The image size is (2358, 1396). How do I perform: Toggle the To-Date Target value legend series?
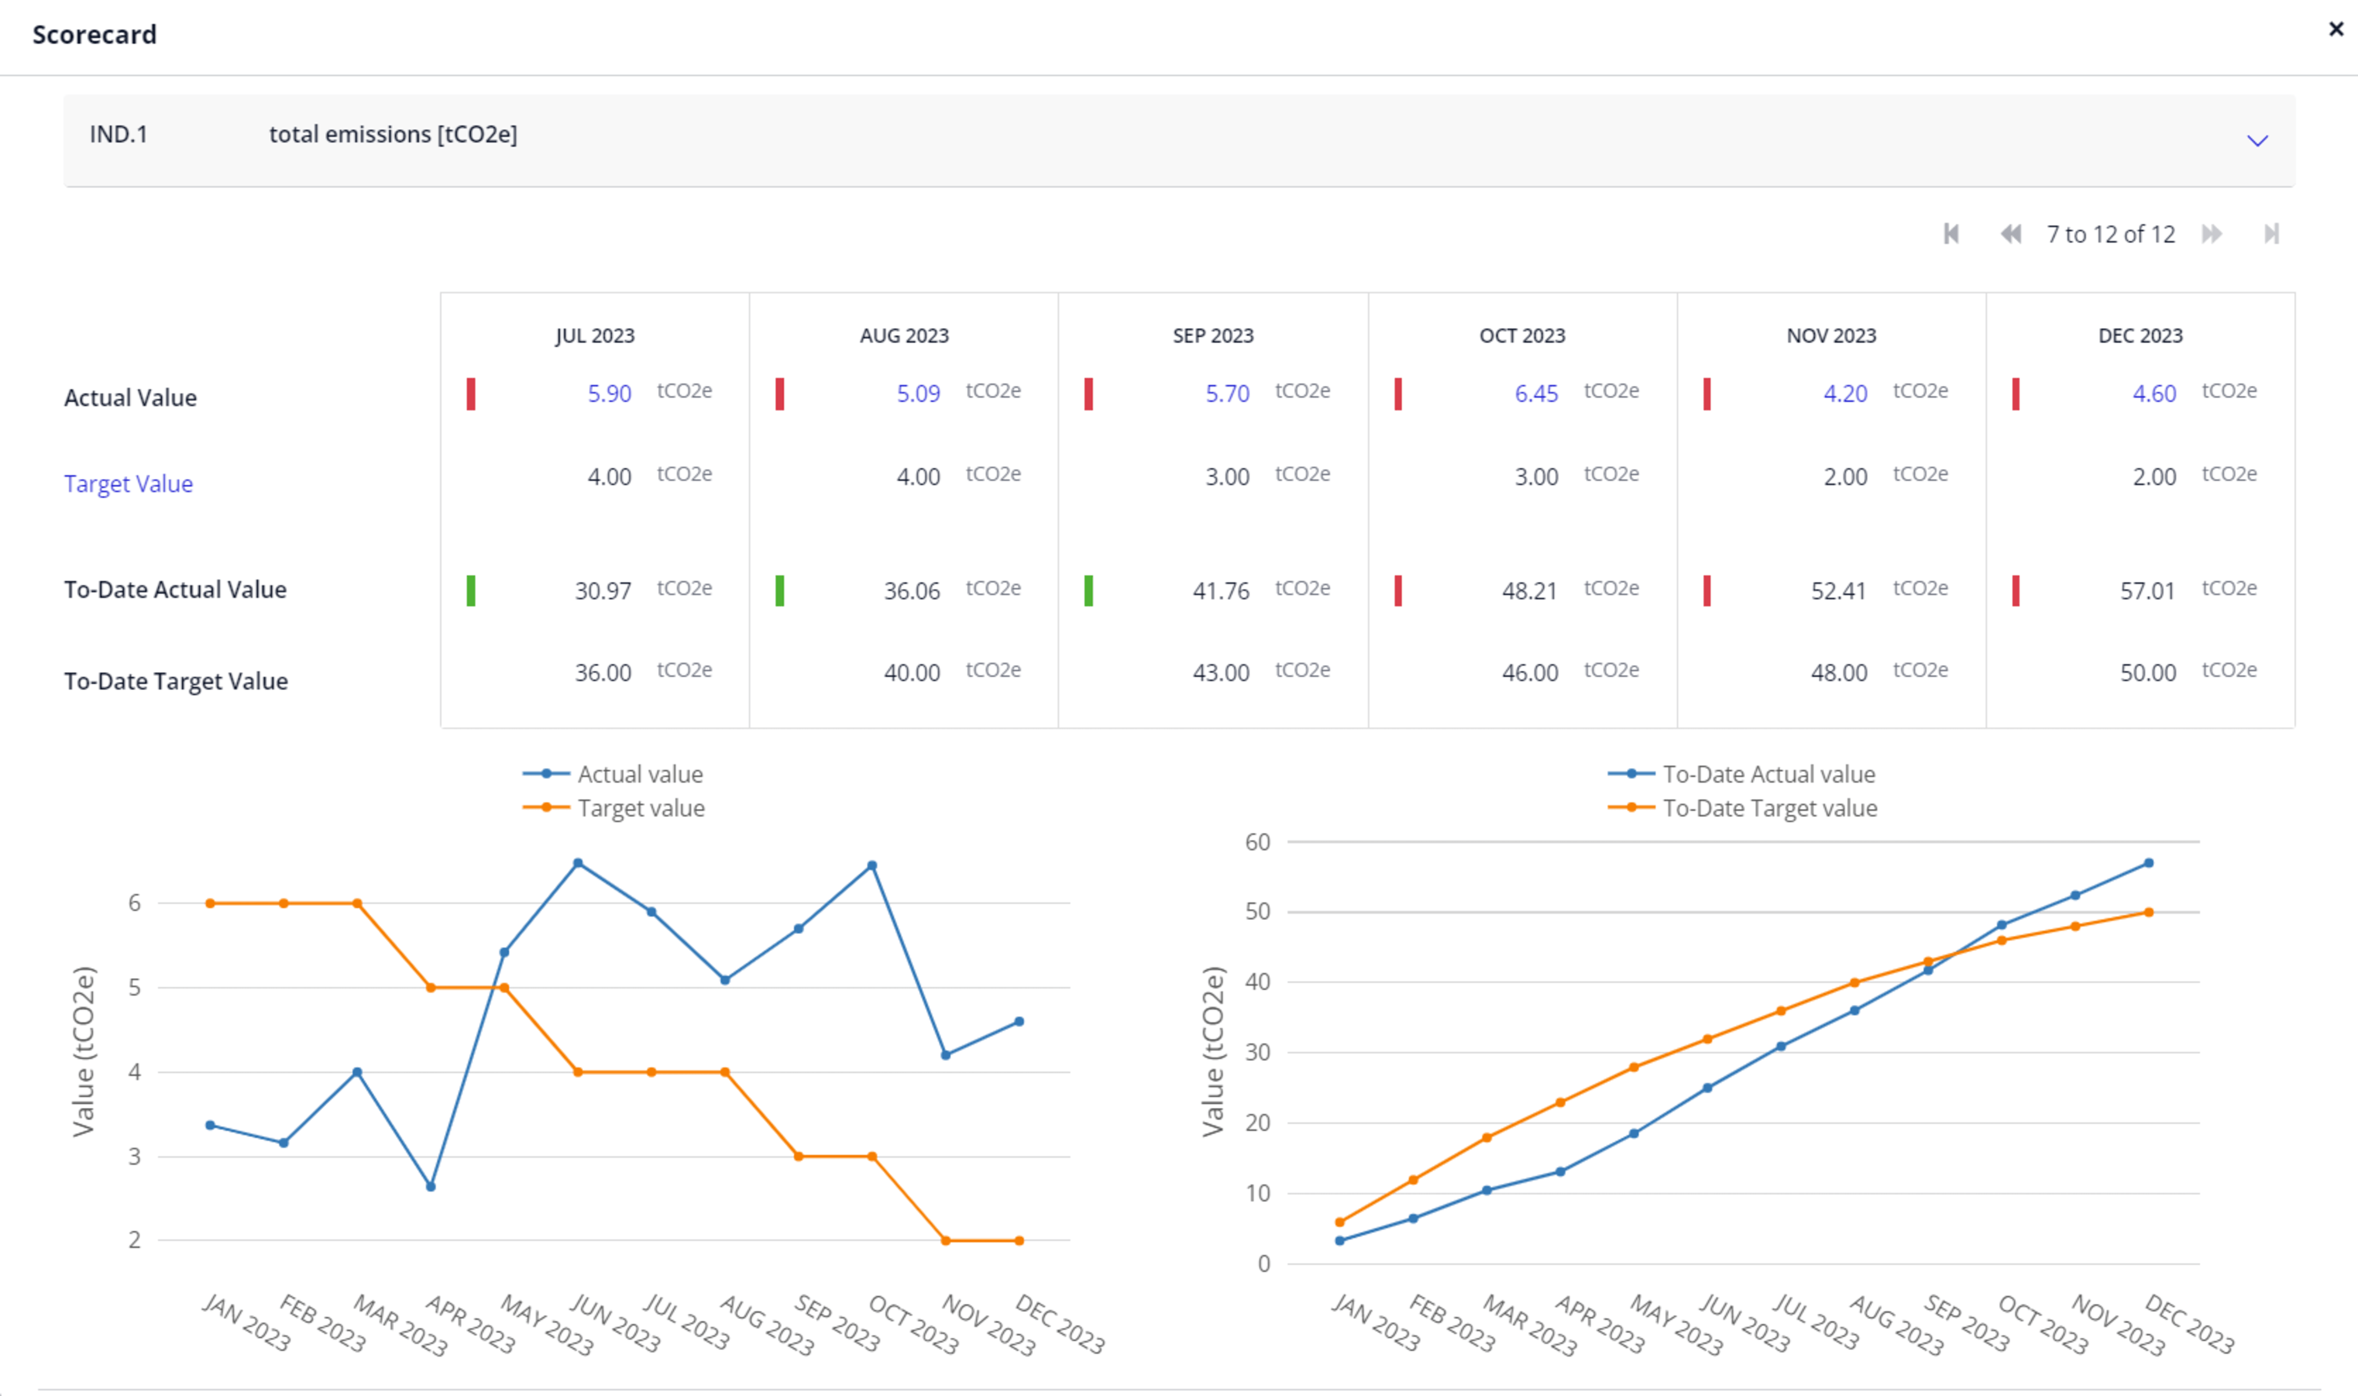click(x=1743, y=808)
